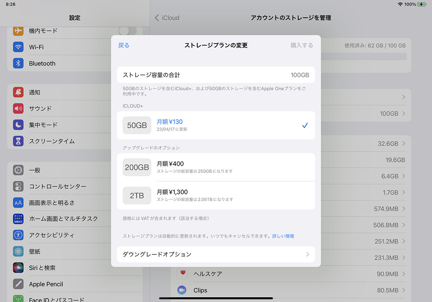
Task: Select the 50GB 月額¥130 plan
Action: point(216,125)
